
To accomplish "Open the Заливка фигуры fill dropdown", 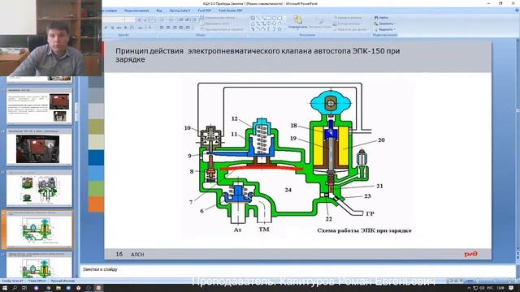I will (x=348, y=18).
